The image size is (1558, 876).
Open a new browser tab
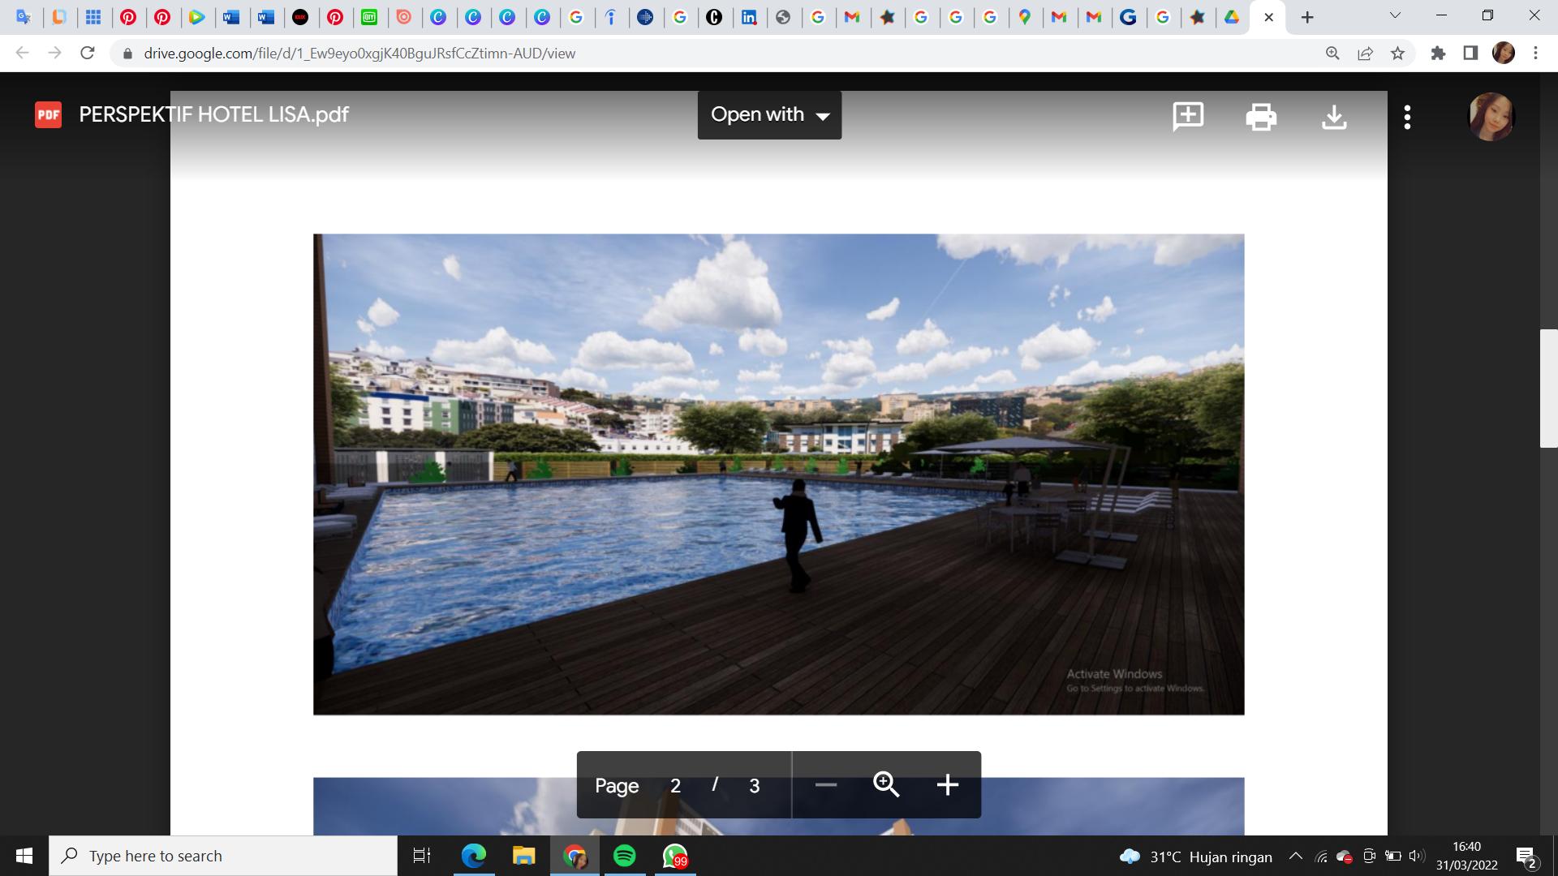click(x=1307, y=17)
